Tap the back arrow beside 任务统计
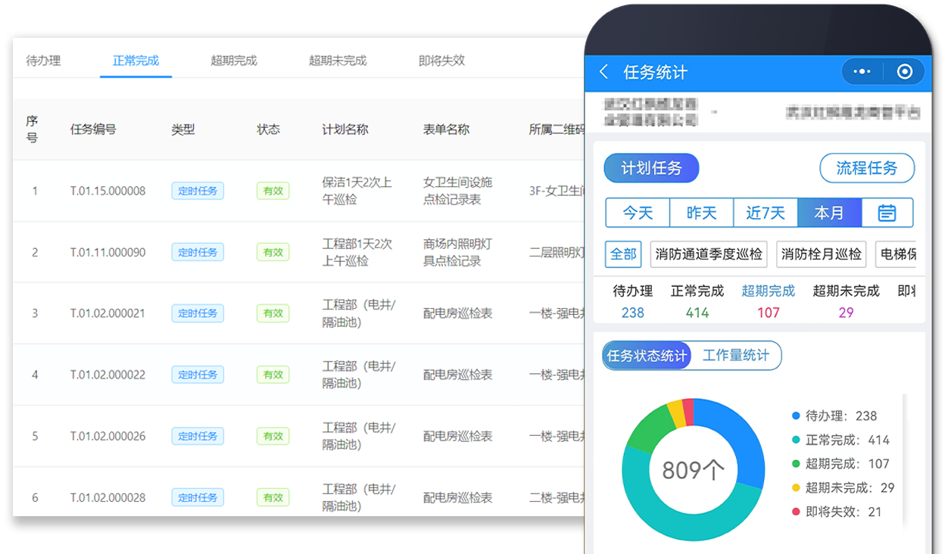Viewport: 951px width, 554px height. 603,70
